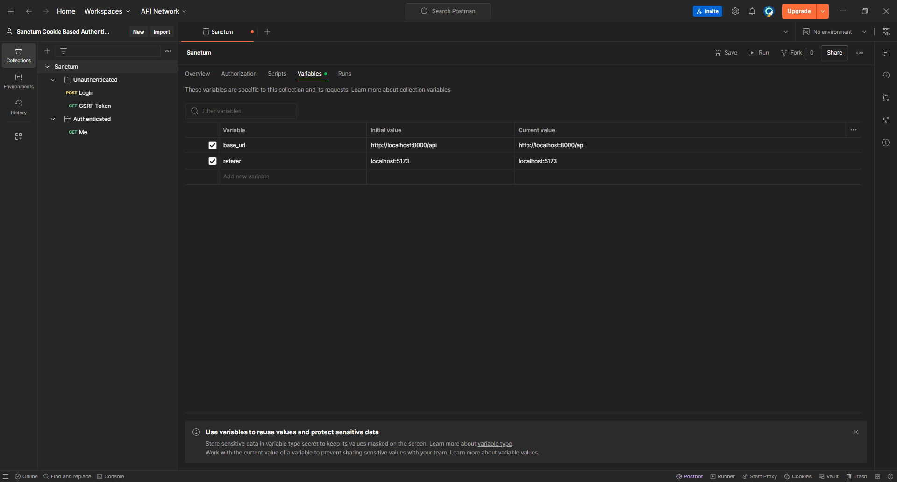Open the notifications bell
897x482 pixels.
click(752, 11)
